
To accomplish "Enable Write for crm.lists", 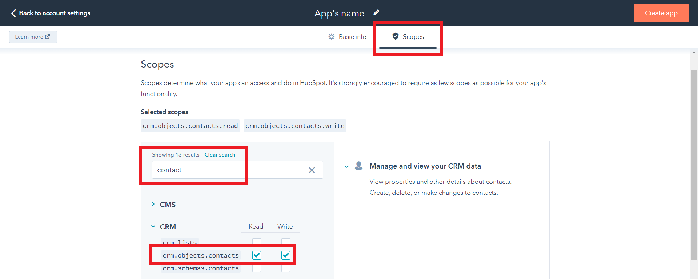I will click(x=286, y=242).
